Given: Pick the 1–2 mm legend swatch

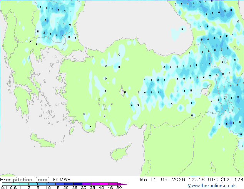Looking at the screenshot, I should coord(24,184).
